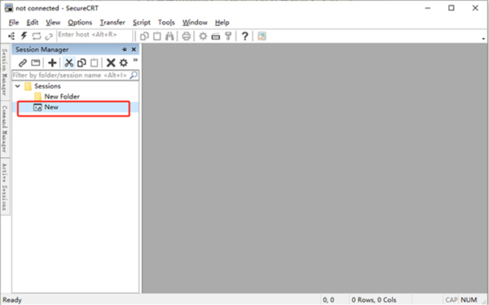This screenshot has width=489, height=305.
Task: Click the Print icon in the toolbar
Action: [186, 36]
